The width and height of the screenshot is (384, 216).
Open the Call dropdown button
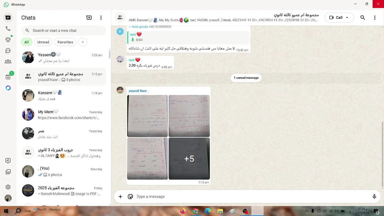339,18
